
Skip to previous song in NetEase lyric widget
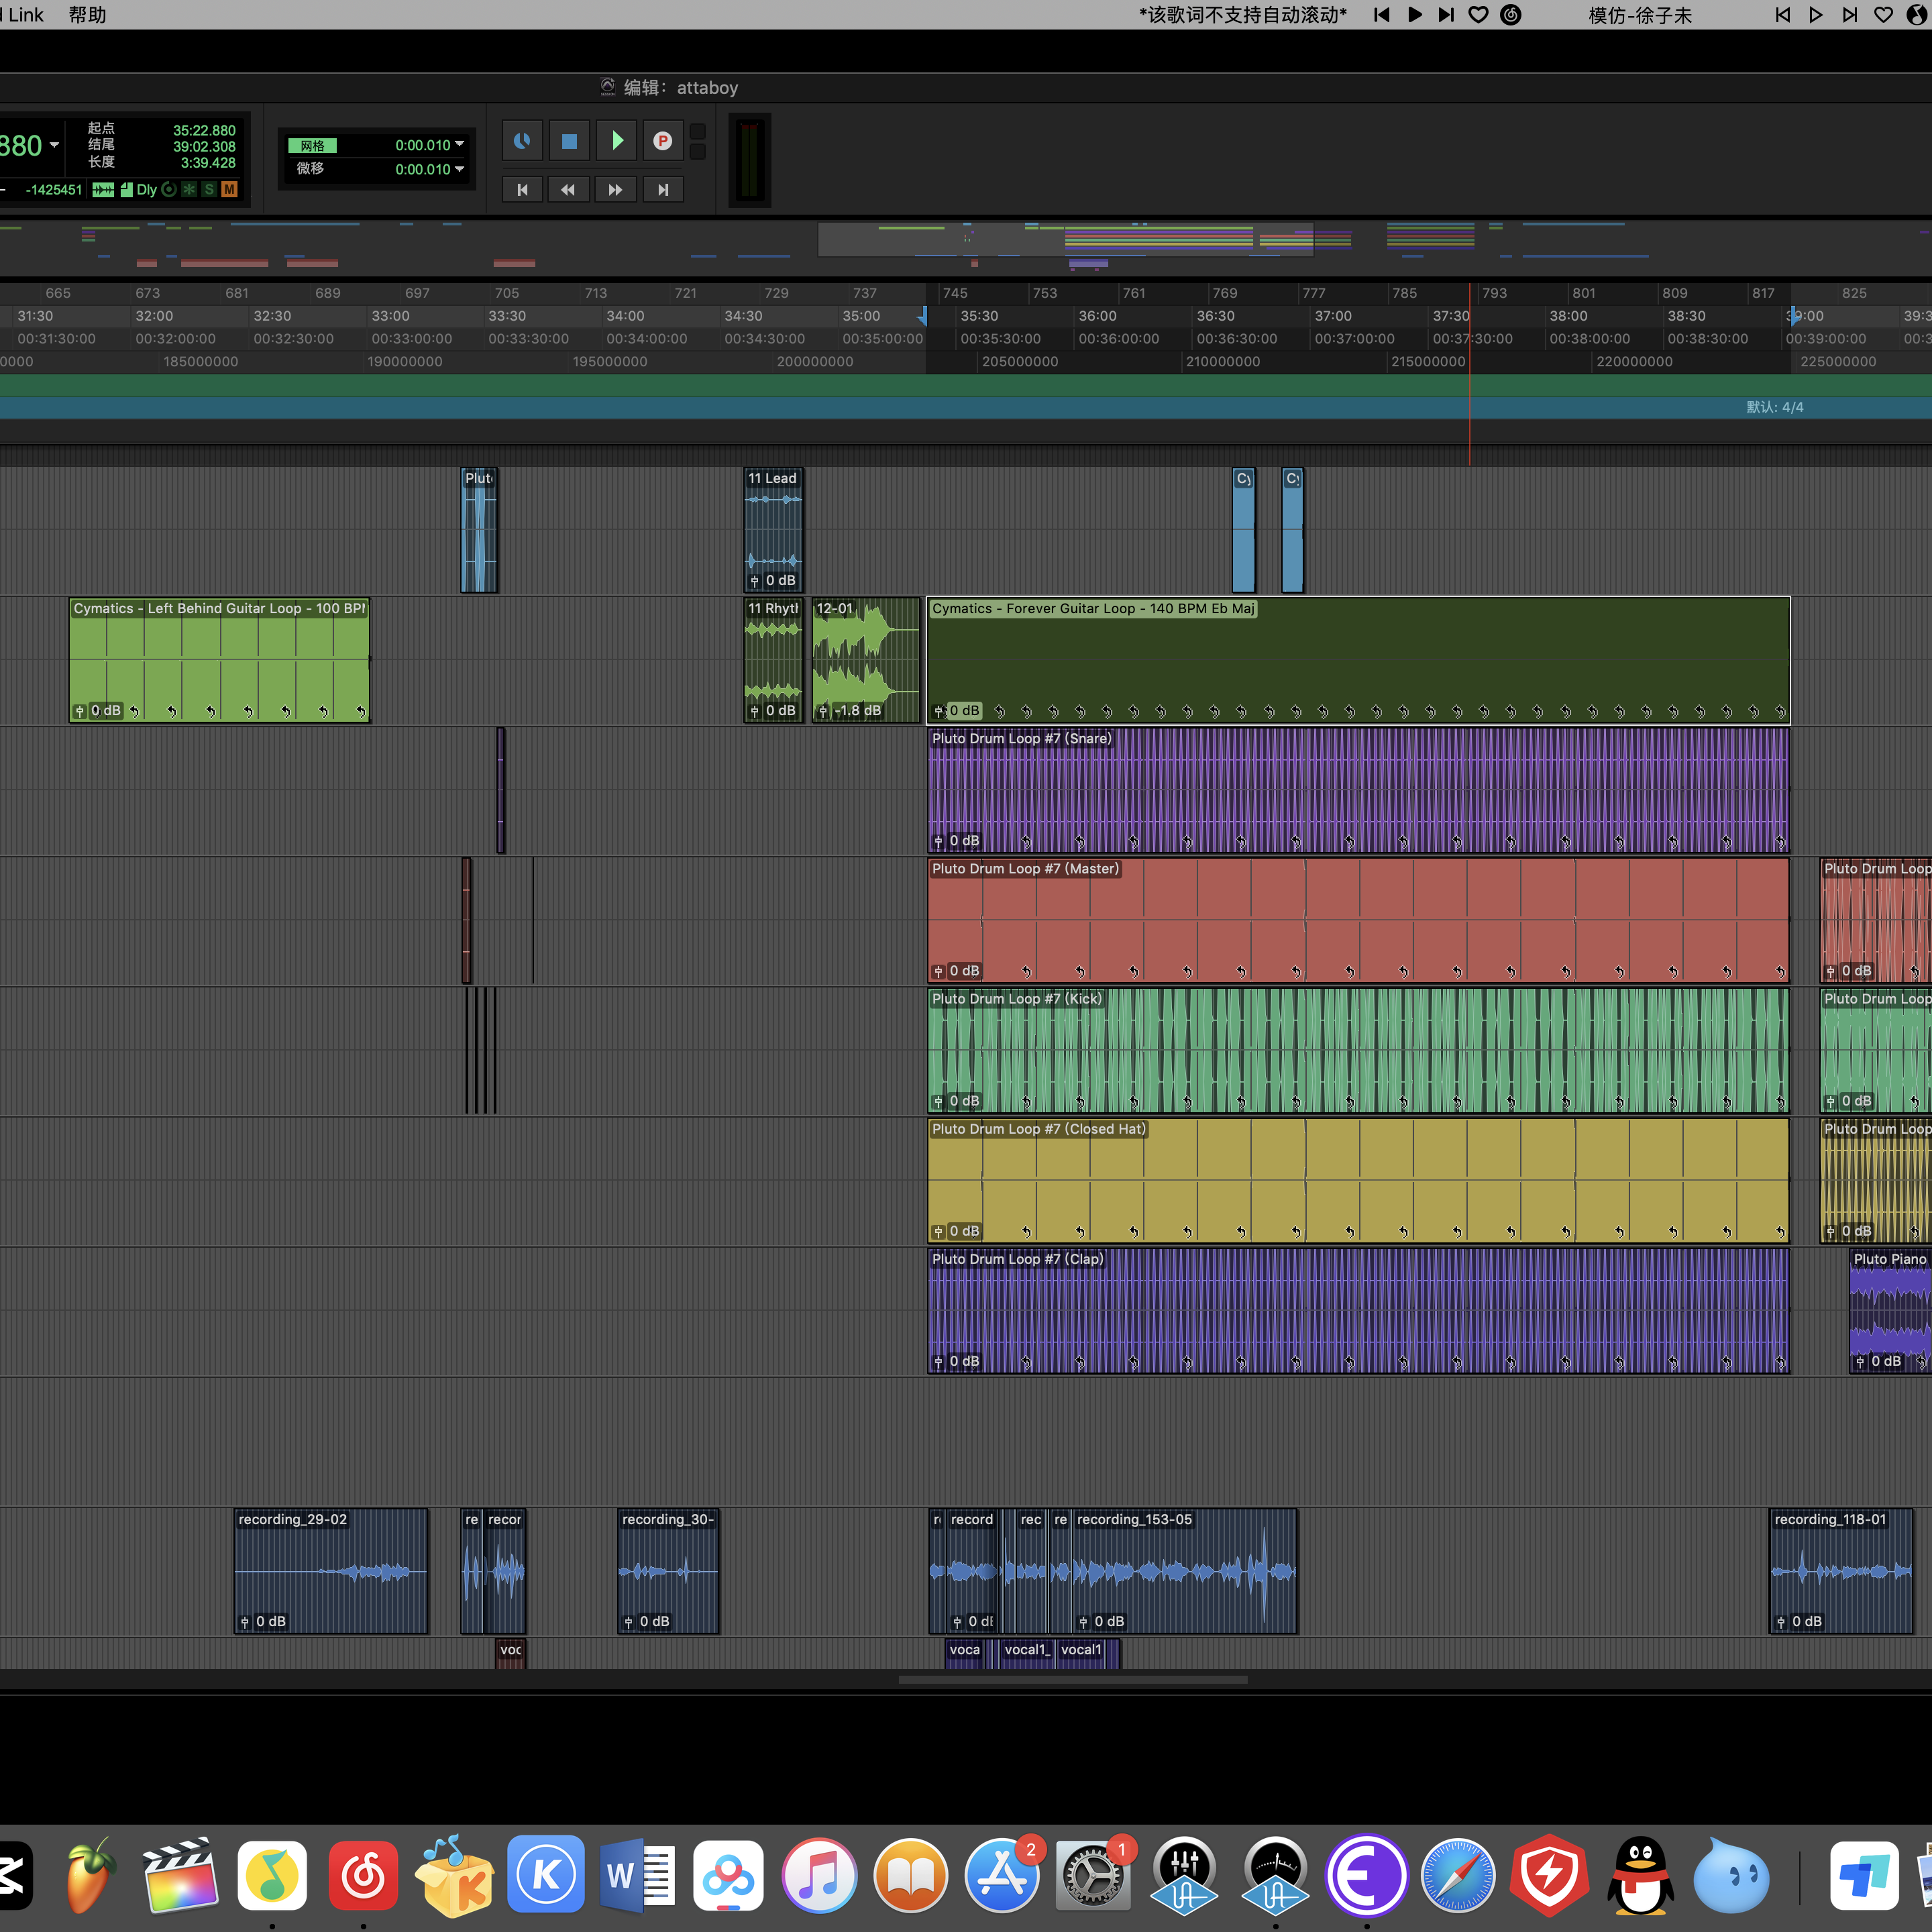[1381, 15]
